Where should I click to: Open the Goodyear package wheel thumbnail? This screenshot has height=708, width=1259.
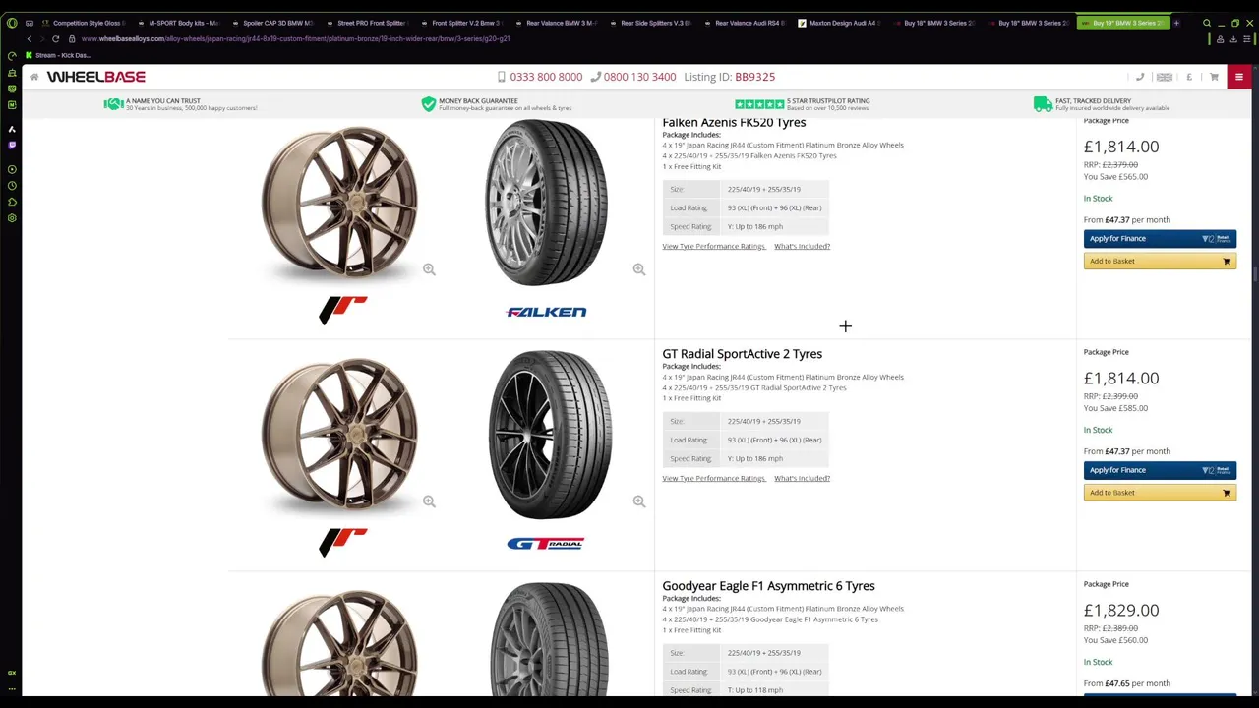[339, 639]
